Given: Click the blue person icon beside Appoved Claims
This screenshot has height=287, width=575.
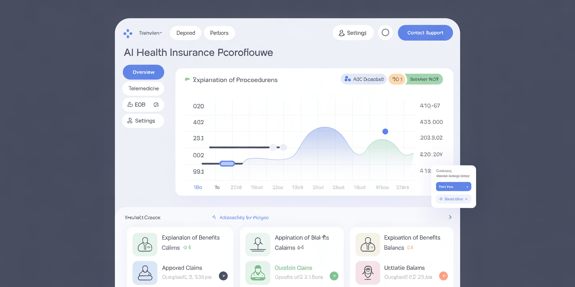Looking at the screenshot, I should pyautogui.click(x=145, y=273).
